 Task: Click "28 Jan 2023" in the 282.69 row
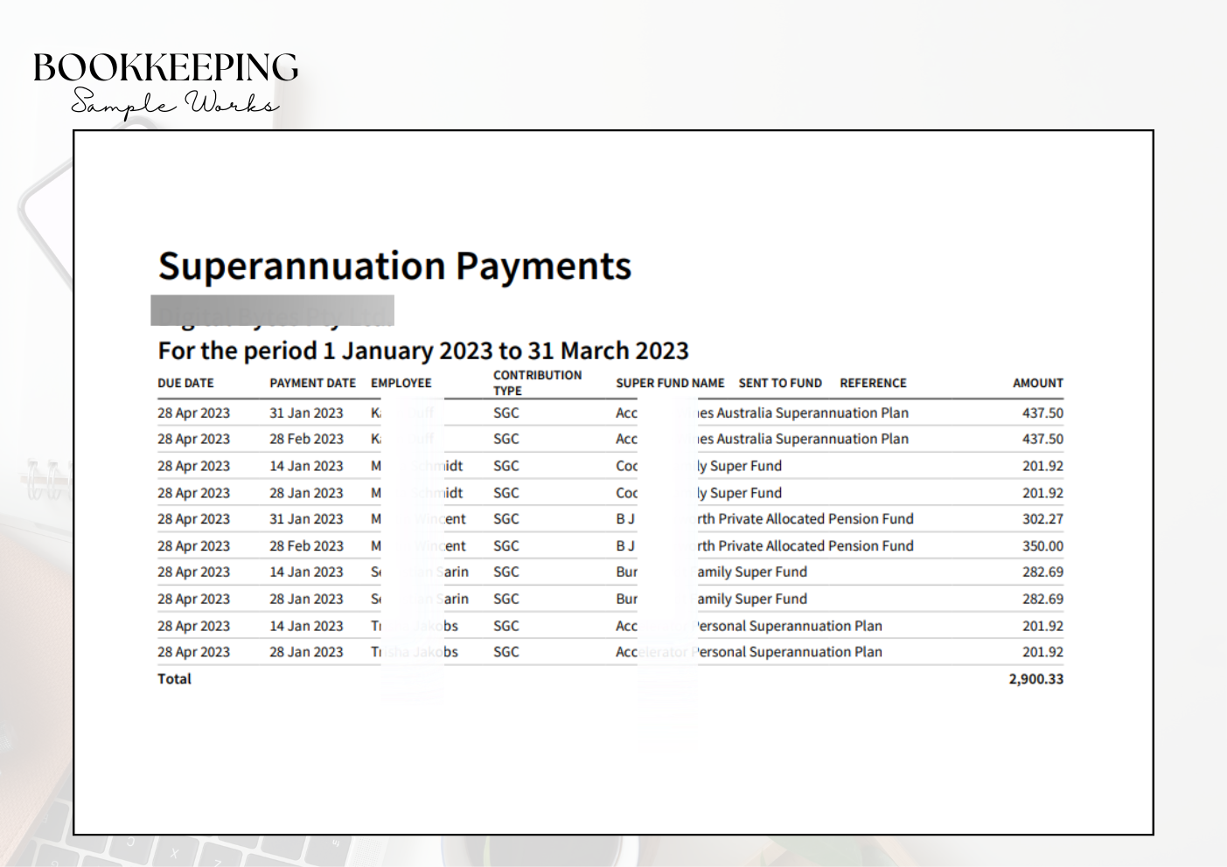(x=306, y=600)
